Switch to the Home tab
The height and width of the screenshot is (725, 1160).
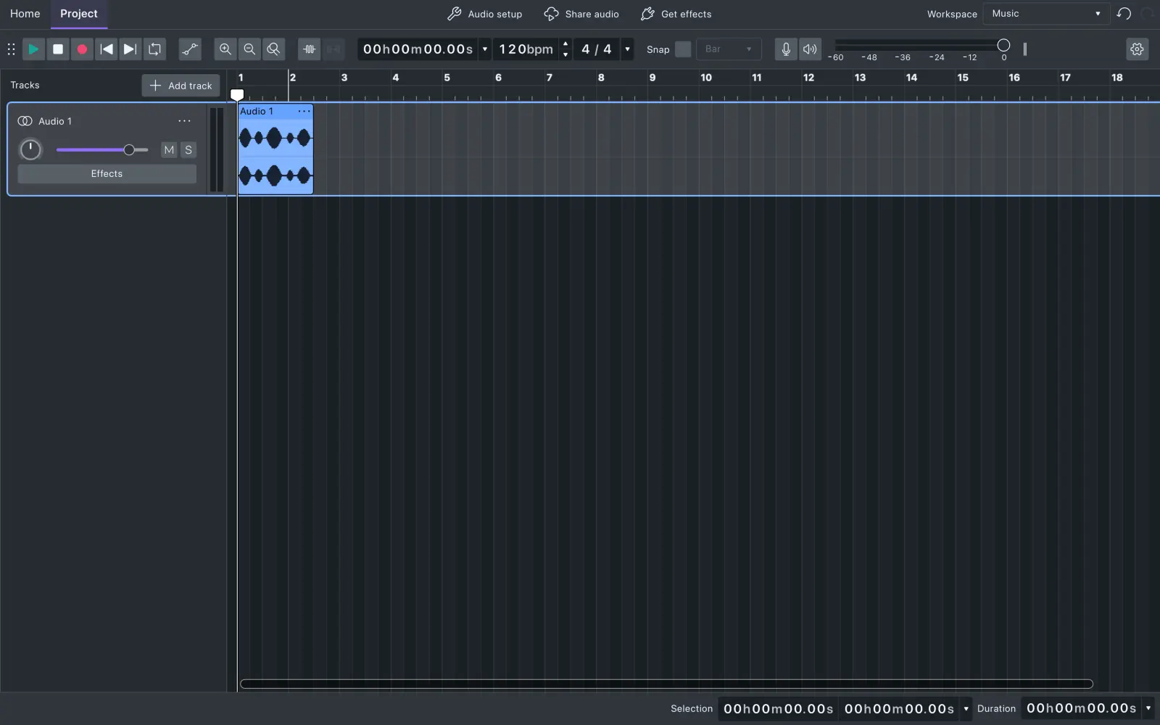tap(25, 14)
